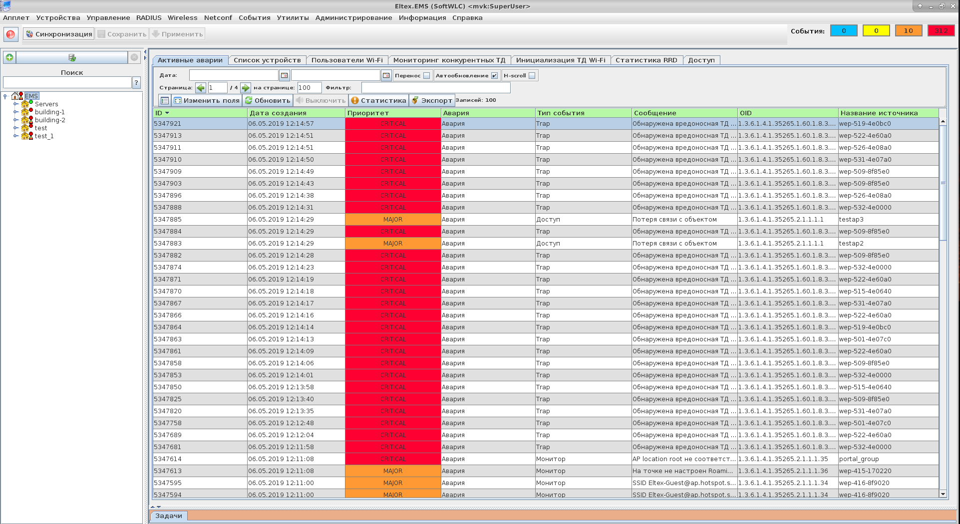Open the Администрирование menu

(353, 18)
